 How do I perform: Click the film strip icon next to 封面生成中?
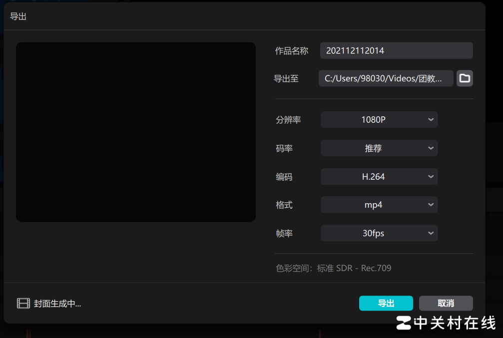23,303
